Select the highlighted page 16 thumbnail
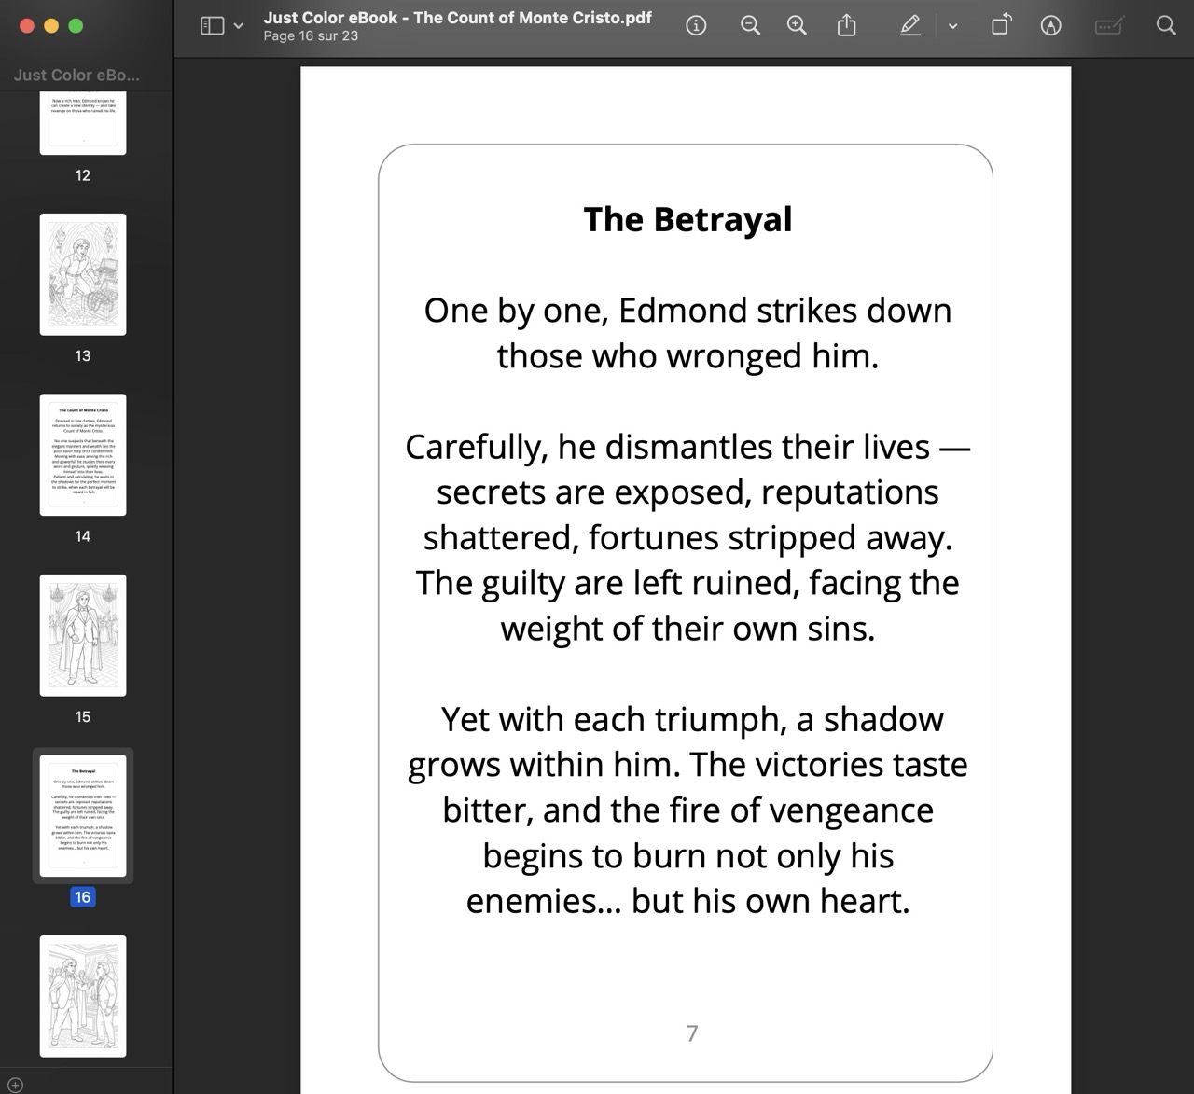The height and width of the screenshot is (1094, 1194). tap(83, 816)
